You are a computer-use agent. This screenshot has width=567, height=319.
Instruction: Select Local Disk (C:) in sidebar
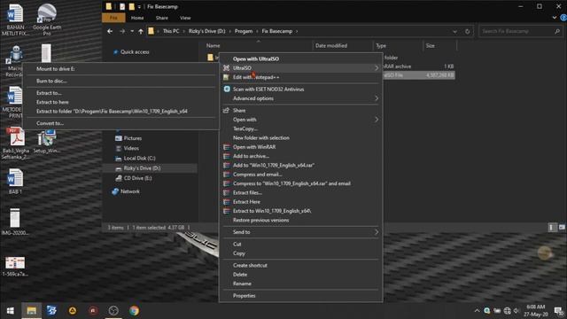[139, 159]
